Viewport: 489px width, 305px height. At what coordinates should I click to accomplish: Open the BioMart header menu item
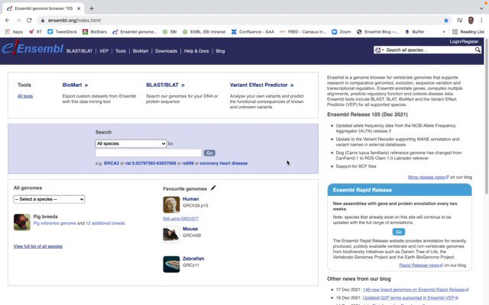pyautogui.click(x=141, y=51)
